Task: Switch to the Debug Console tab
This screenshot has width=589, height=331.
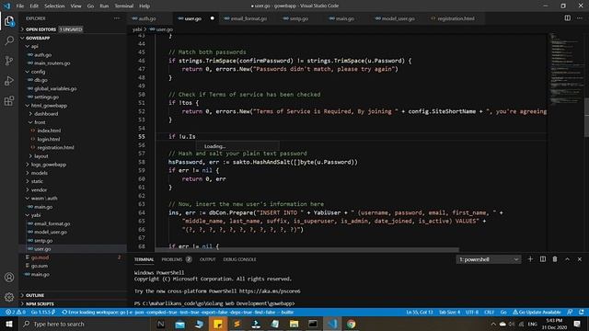Action: coord(239,259)
